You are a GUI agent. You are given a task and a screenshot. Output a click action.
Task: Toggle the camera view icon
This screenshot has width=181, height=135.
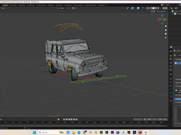[166, 34]
